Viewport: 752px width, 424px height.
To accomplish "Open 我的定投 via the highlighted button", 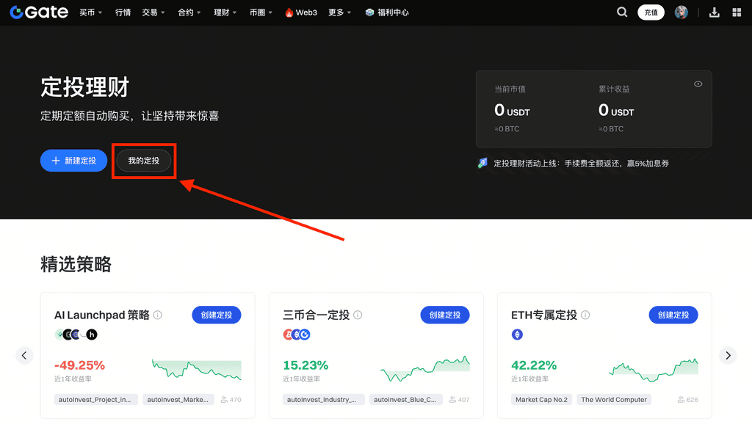I will [x=144, y=160].
